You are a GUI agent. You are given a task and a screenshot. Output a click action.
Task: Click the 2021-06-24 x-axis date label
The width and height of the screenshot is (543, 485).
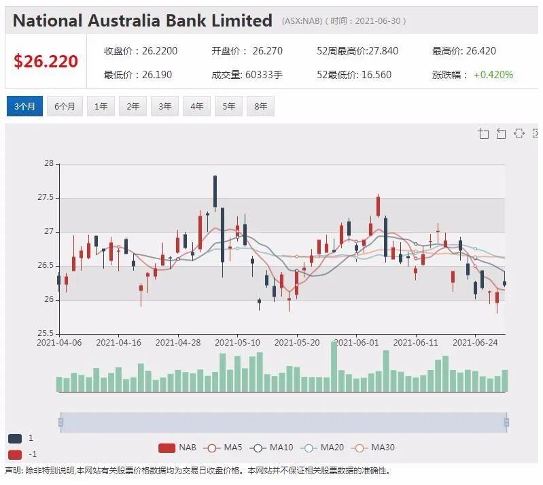(x=475, y=343)
